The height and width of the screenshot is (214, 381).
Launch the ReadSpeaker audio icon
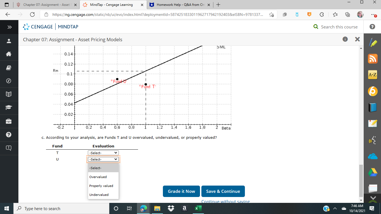pos(373,140)
